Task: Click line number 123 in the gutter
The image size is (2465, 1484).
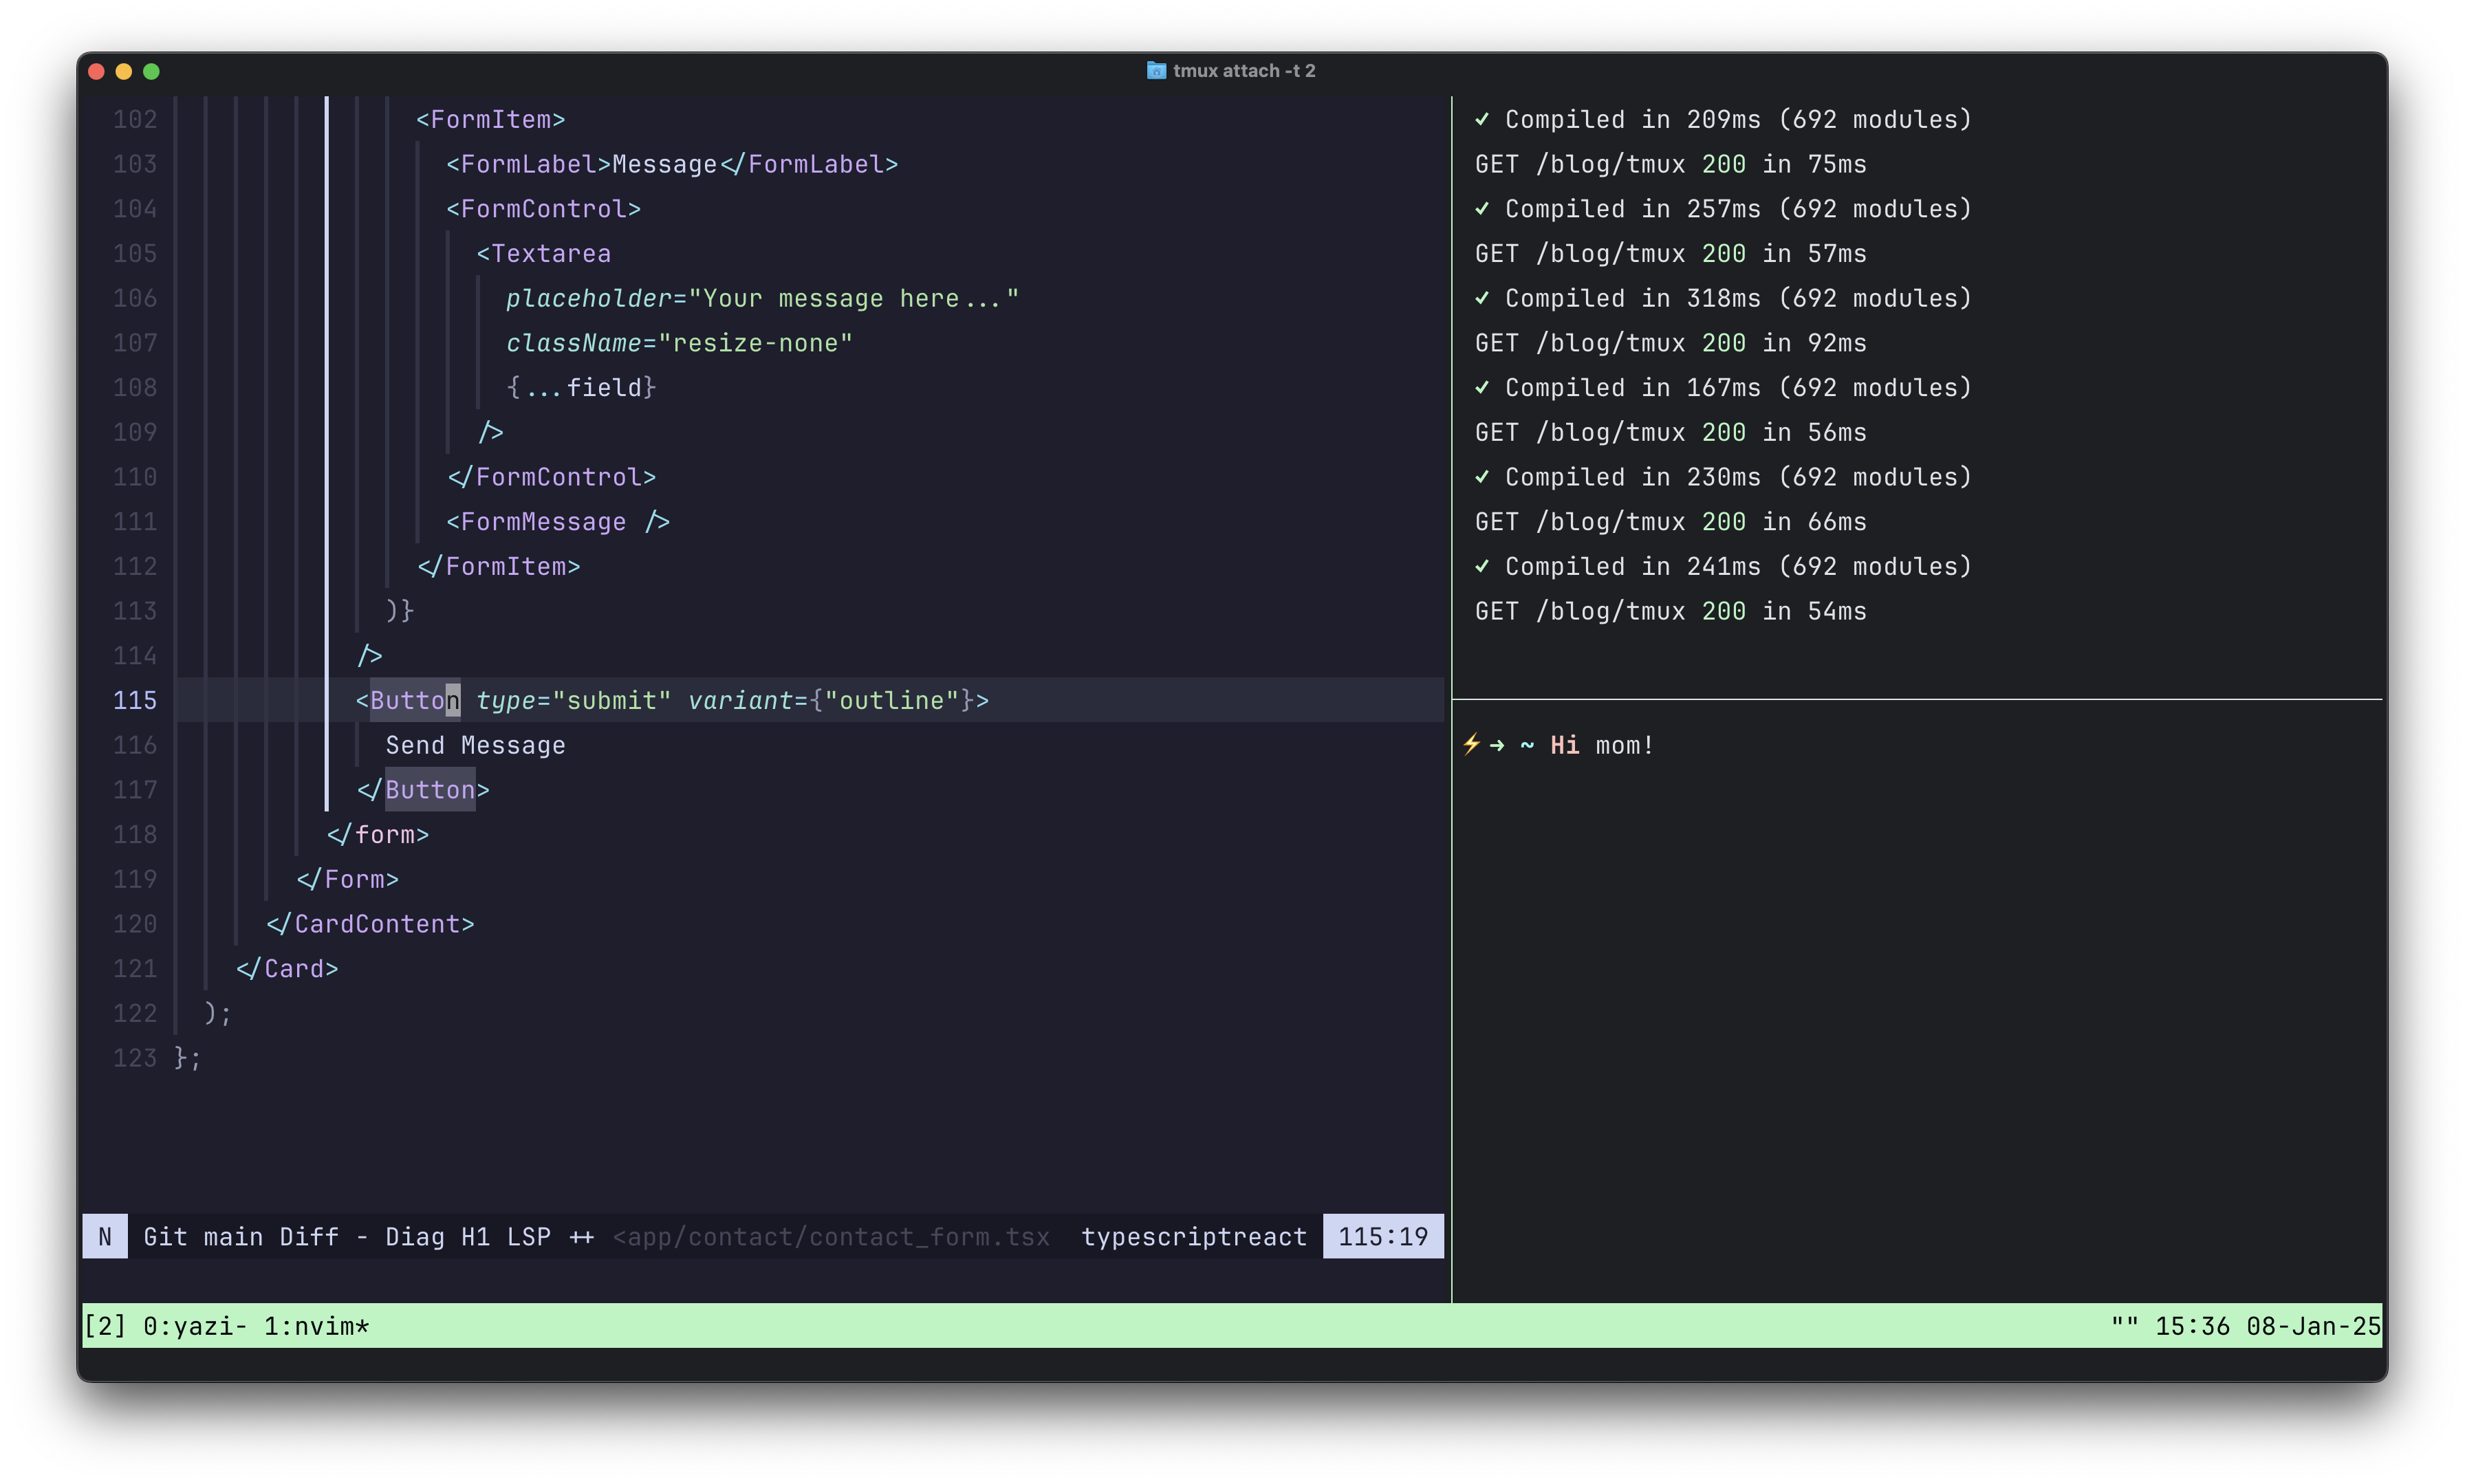Action: click(x=135, y=1058)
